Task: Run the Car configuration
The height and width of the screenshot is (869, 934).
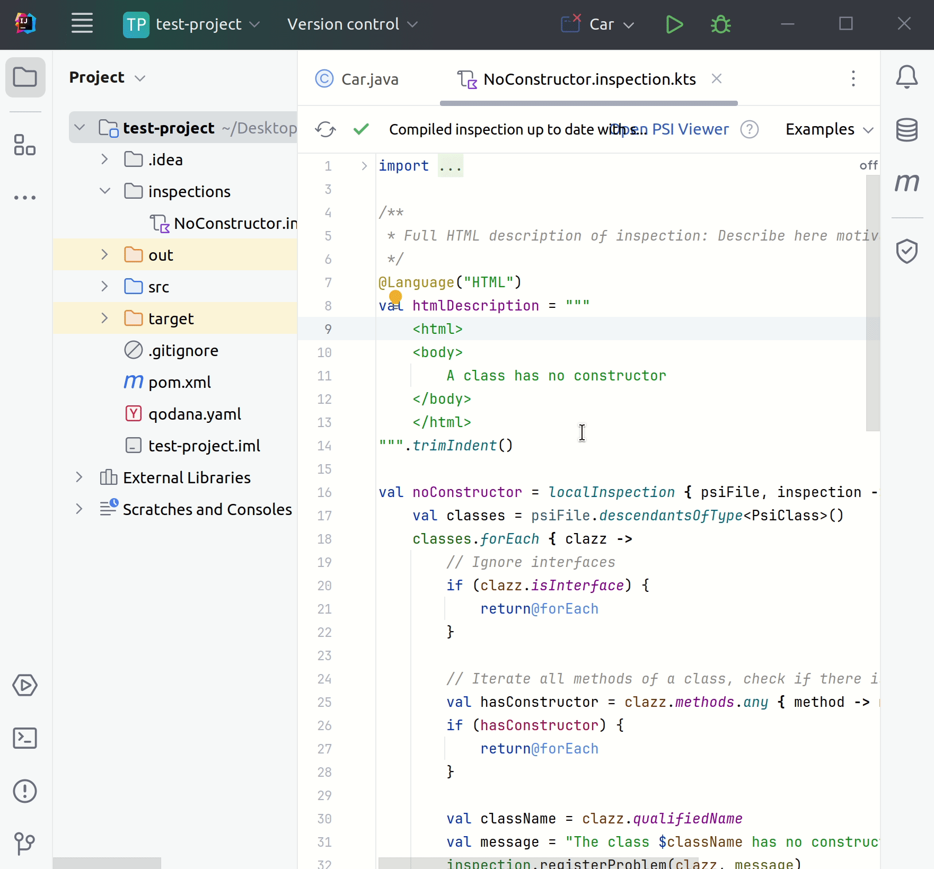Action: click(x=674, y=24)
